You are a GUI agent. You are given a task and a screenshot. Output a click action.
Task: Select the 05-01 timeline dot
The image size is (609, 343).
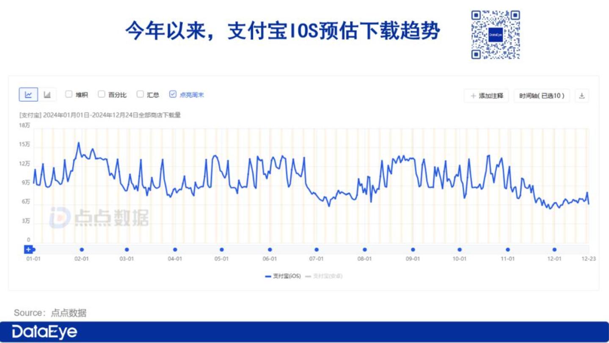(x=221, y=250)
